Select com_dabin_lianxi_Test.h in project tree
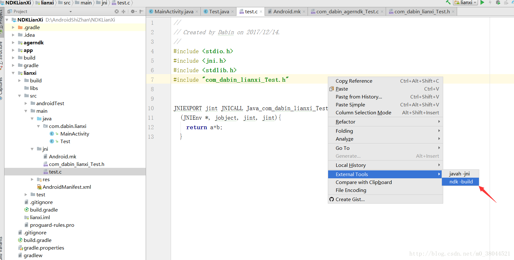This screenshot has width=514, height=260. (76, 164)
